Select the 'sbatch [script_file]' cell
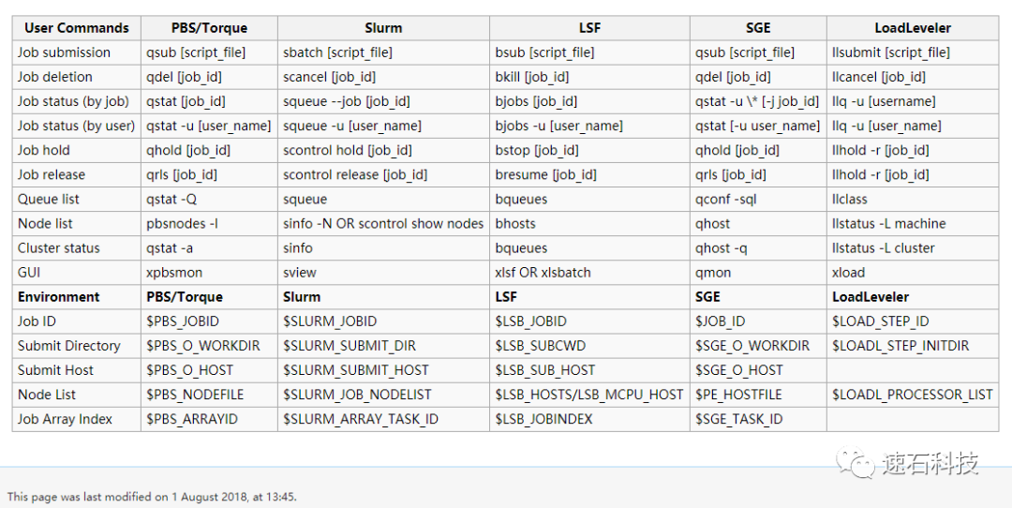Screen dimensions: 1012x508 383,52
